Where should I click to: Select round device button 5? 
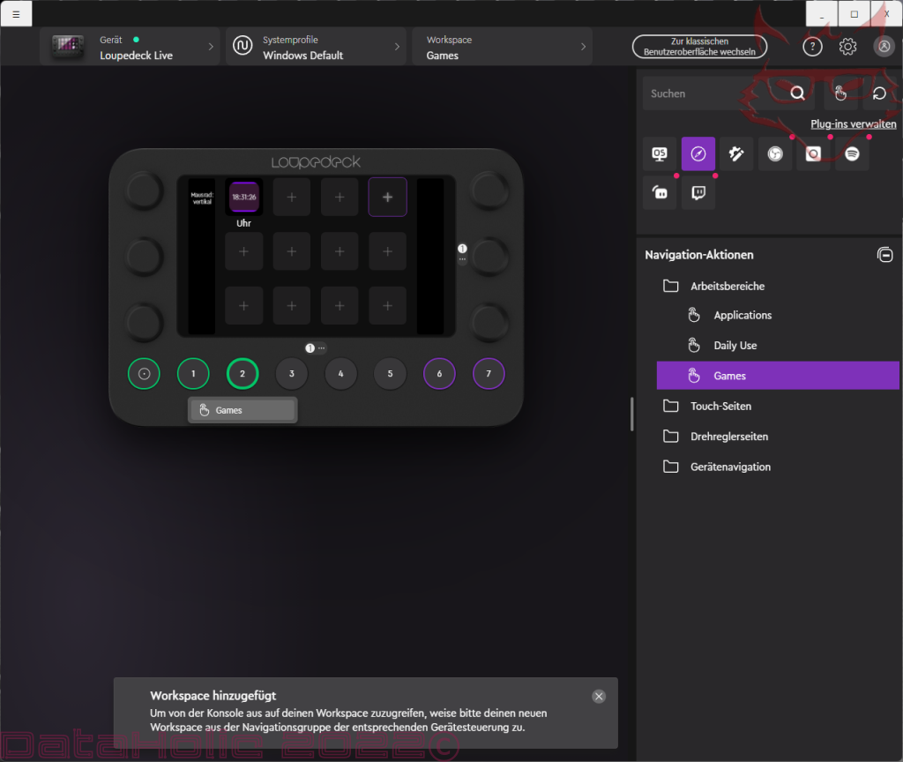coord(390,374)
